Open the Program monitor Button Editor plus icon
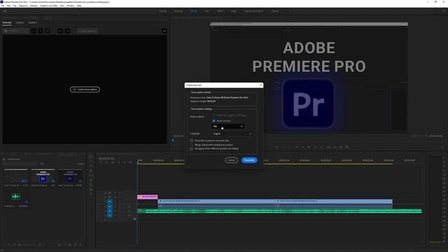 tap(442, 148)
